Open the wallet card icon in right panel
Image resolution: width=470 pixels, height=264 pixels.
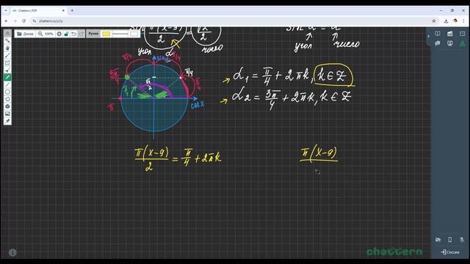(x=450, y=34)
